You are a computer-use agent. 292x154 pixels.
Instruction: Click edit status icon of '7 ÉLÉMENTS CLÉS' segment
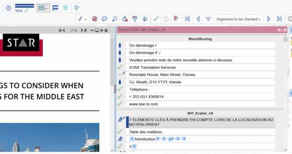121,119
